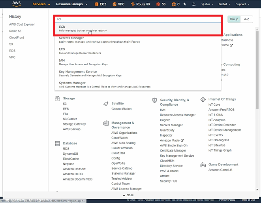Viewport: 261px width, 203px height.
Task: Select ECR search result
Action: coord(138,28)
